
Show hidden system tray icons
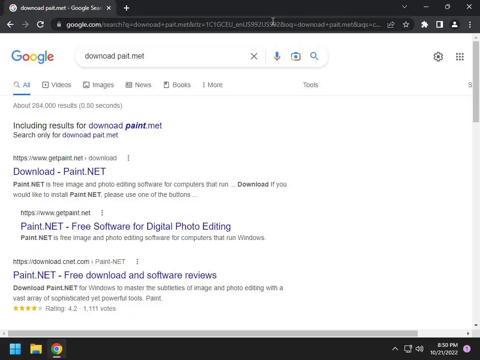(x=395, y=349)
